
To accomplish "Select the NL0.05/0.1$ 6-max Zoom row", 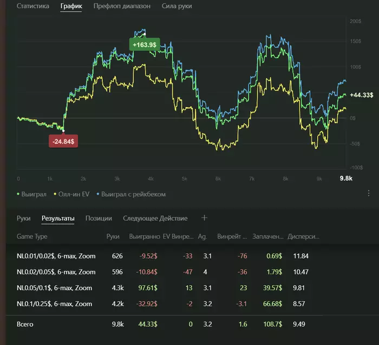I will (56, 288).
